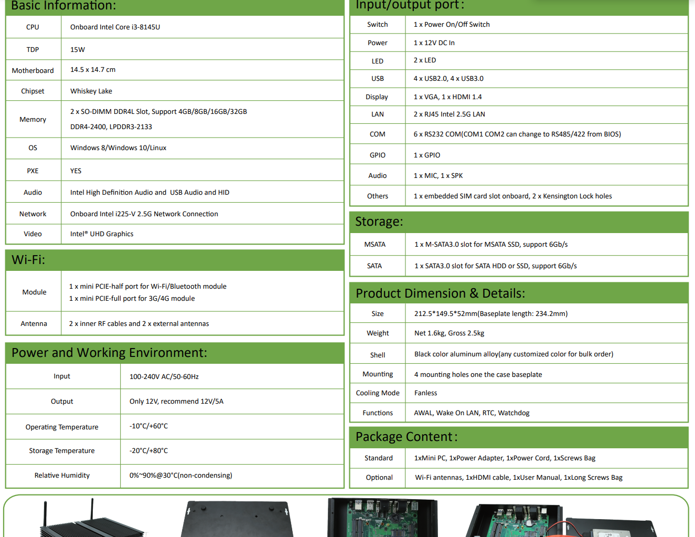Image resolution: width=695 pixels, height=537 pixels.
Task: Click the Package Content section header
Action: click(406, 436)
